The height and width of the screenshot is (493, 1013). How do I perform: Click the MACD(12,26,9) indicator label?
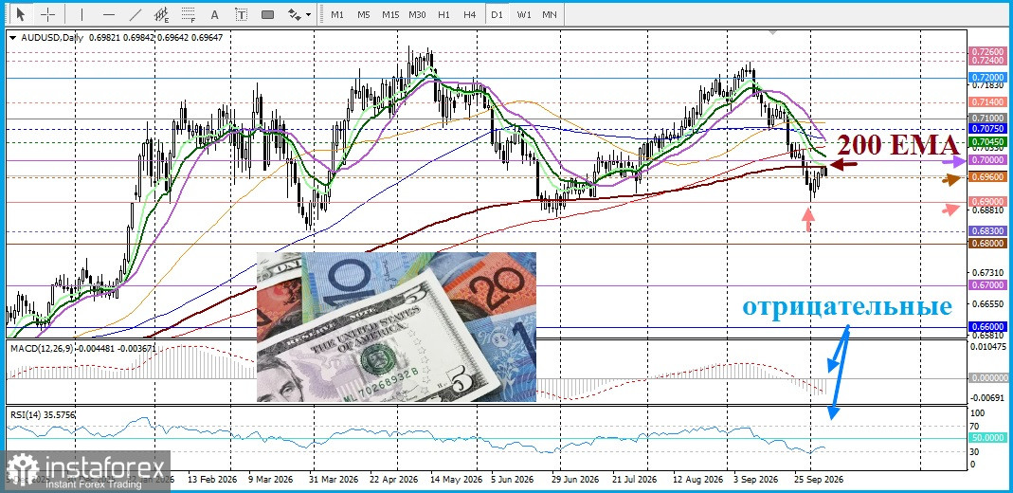click(41, 348)
